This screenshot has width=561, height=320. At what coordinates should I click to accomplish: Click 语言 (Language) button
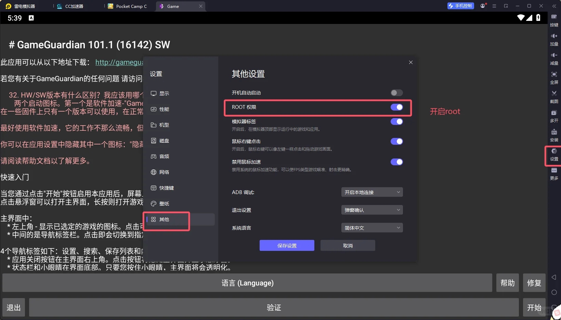tap(247, 283)
